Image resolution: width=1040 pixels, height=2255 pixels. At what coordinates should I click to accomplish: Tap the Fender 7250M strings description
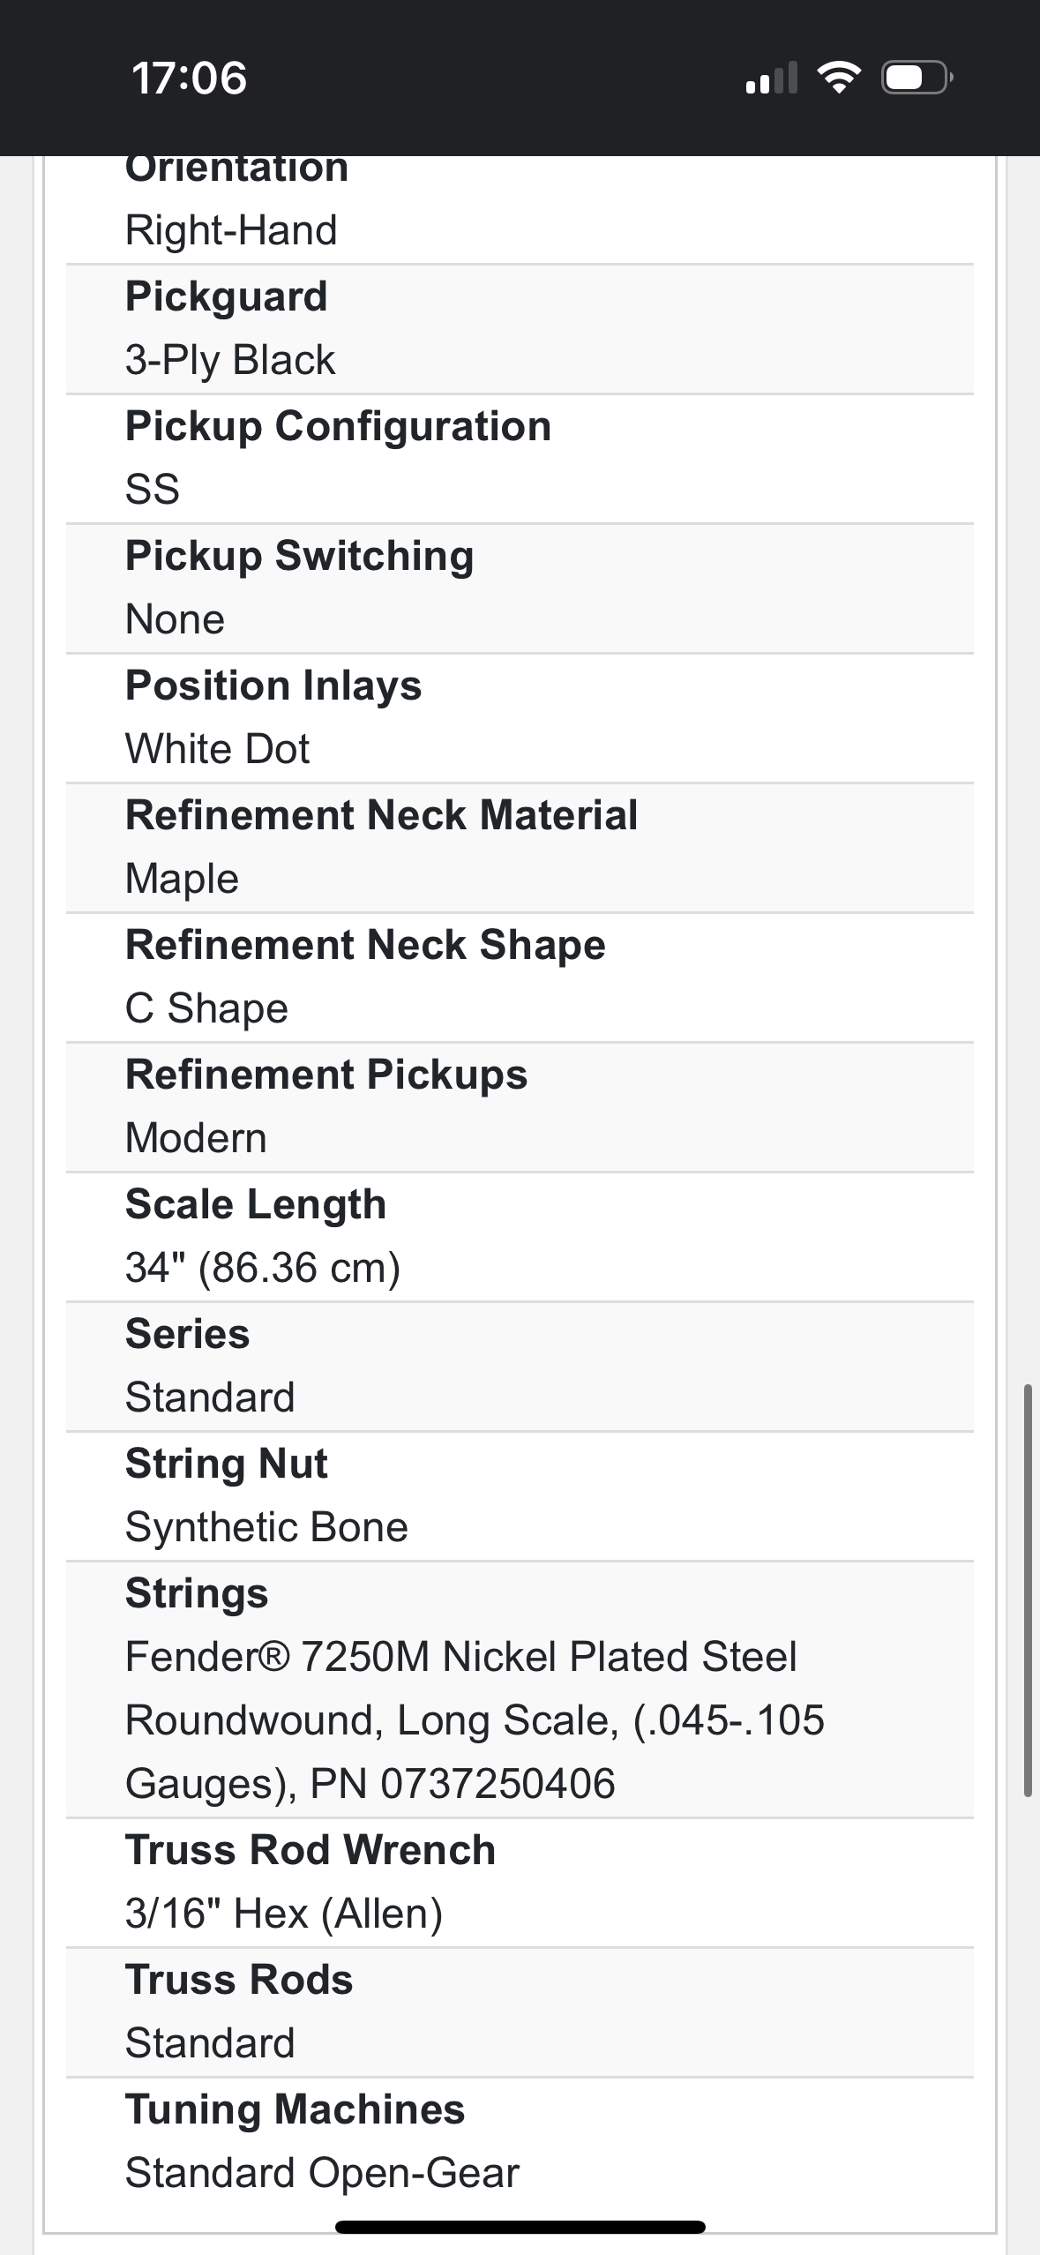[x=474, y=1719]
